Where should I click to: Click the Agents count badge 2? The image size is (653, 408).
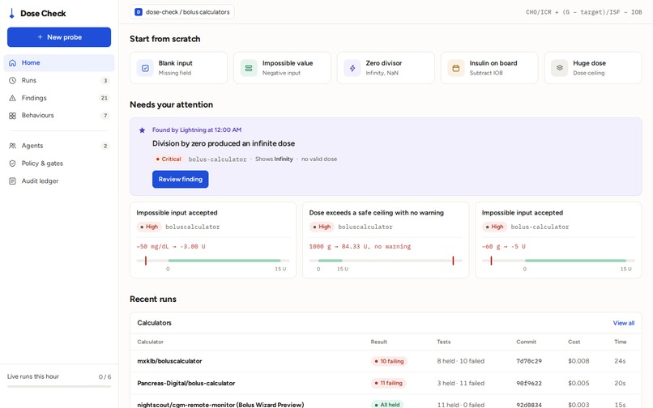105,146
